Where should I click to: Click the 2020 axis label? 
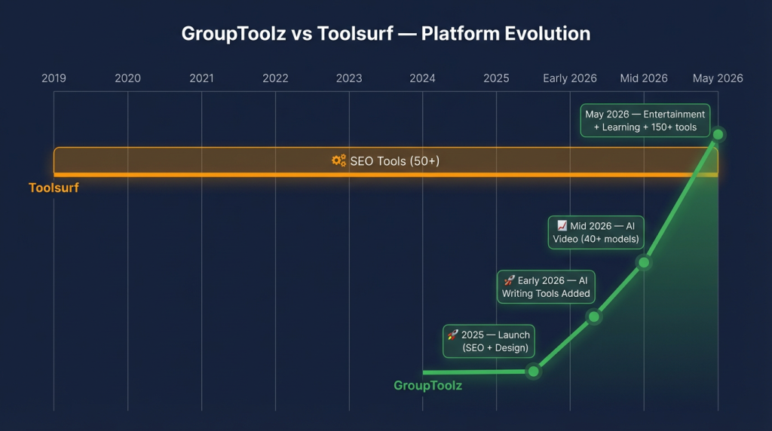tap(127, 78)
